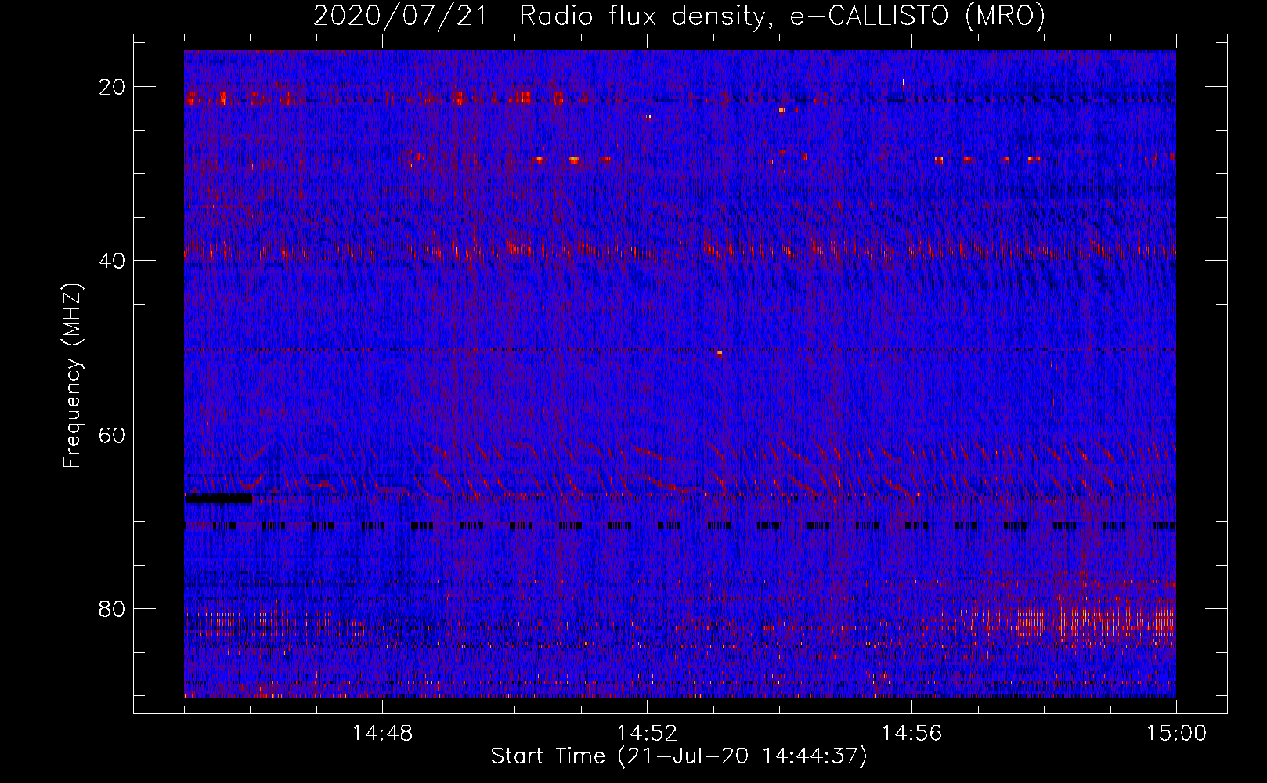Click the '60' frequency tick label
1267x783 pixels.
113,435
